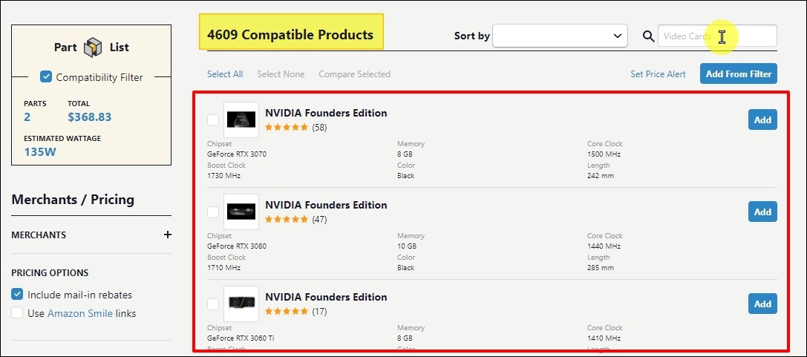The image size is (807, 357).
Task: Click the 1410 MHz core clock value
Action: (x=604, y=338)
